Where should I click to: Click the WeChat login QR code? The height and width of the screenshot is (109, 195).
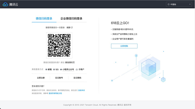(59, 45)
